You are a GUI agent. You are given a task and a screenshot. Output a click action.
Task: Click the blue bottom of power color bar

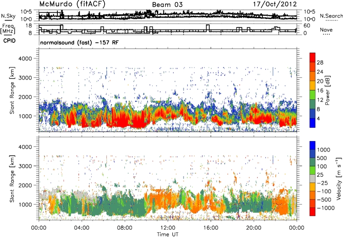coord(313,123)
